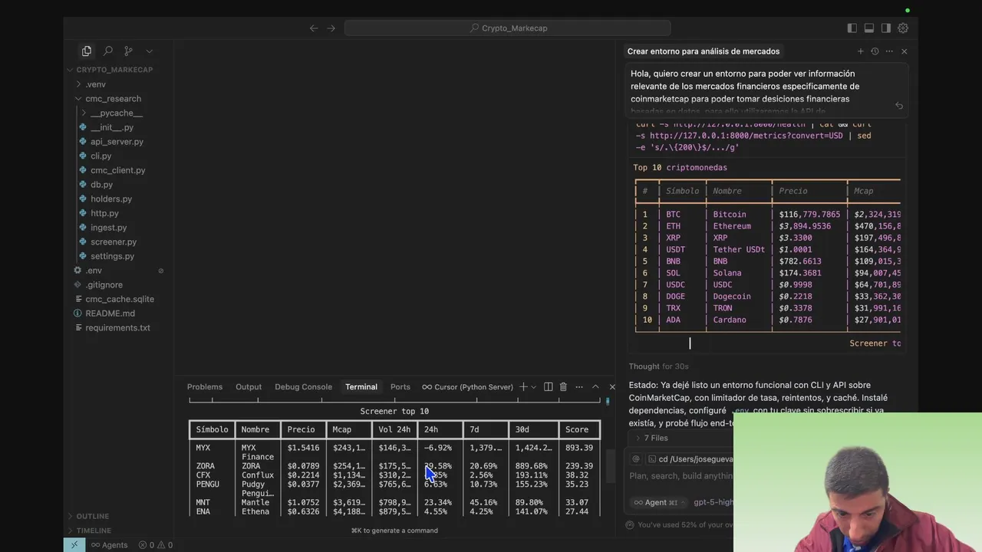The height and width of the screenshot is (552, 982).
Task: Select the Terminal tab
Action: point(361,387)
